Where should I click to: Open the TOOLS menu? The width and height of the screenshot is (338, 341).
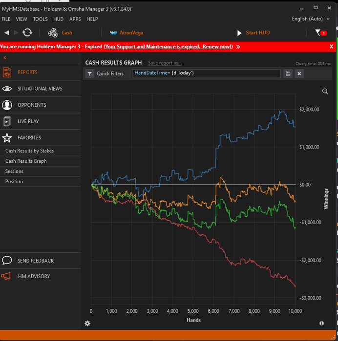(40, 19)
